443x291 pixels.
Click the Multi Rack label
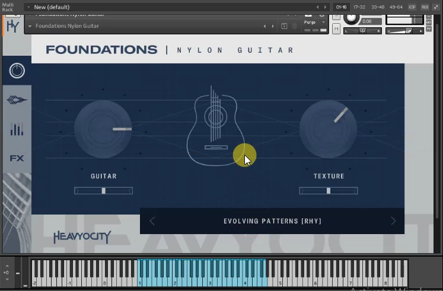(x=8, y=7)
